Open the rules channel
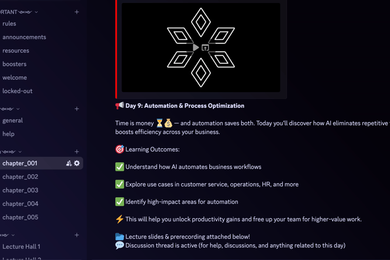The image size is (390, 260). pyautogui.click(x=9, y=24)
